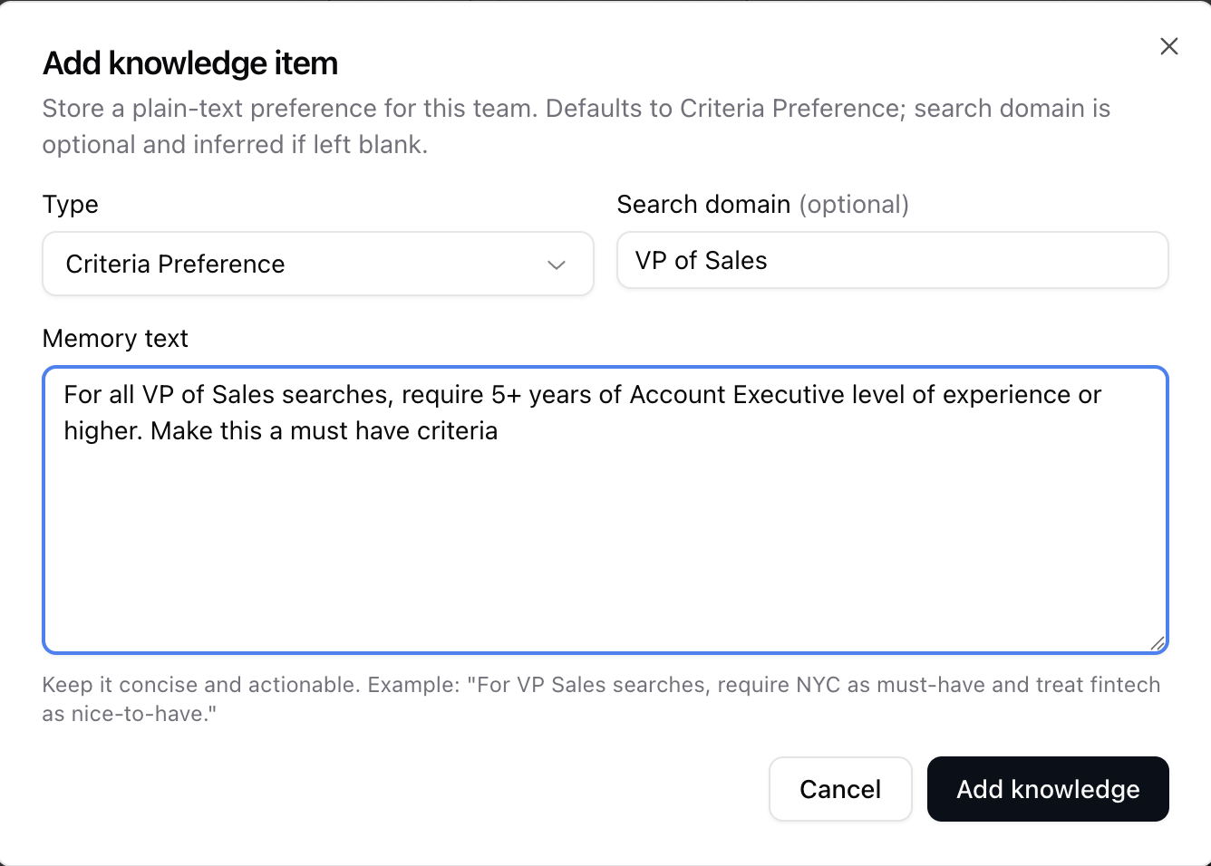This screenshot has height=866, width=1211.
Task: Click the "Add knowledge item" heading
Action: pyautogui.click(x=190, y=63)
